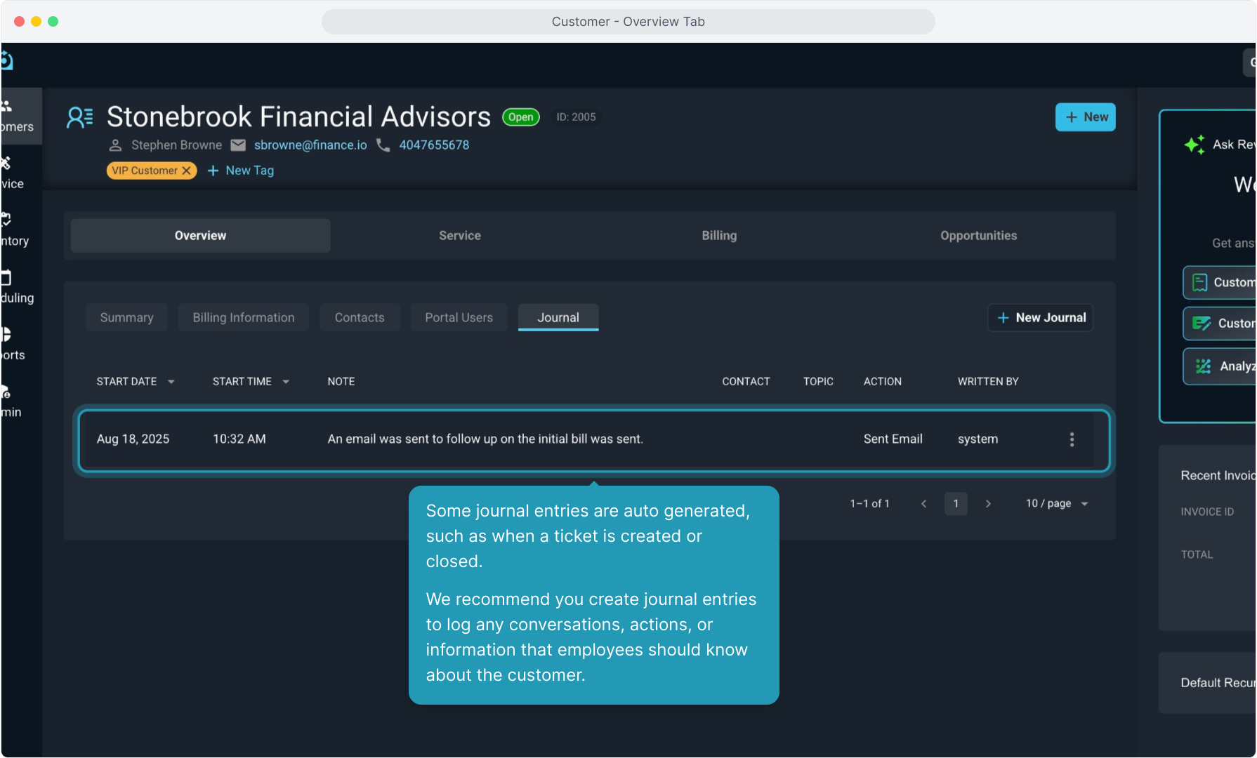Open the Customers sidebar icon

tap(7, 106)
